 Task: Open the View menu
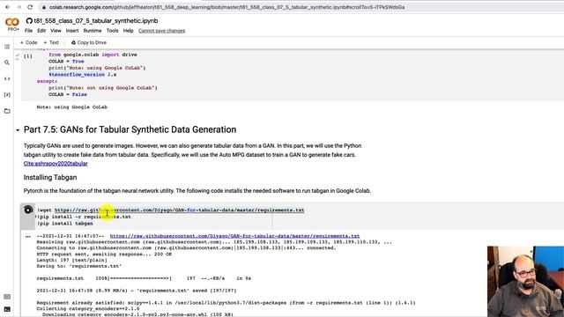(56, 31)
